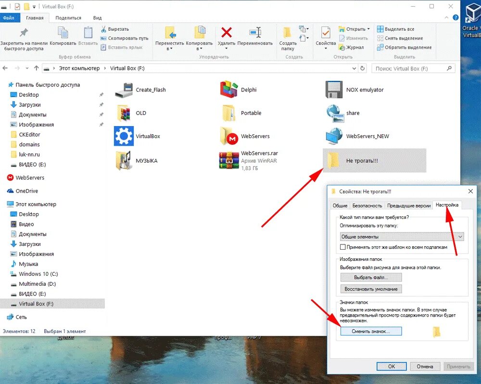The width and height of the screenshot is (481, 384).
Task: Switch to the Вид ribbon tab
Action: 97,17
